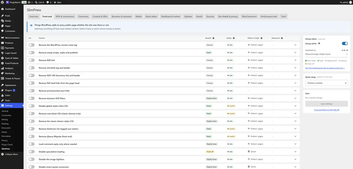Toggle Remove duotone SVG filters
The image size is (353, 169).
(x=31, y=98)
